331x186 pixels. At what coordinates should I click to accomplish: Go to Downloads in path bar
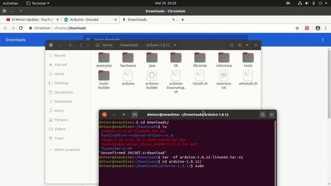pos(129,45)
